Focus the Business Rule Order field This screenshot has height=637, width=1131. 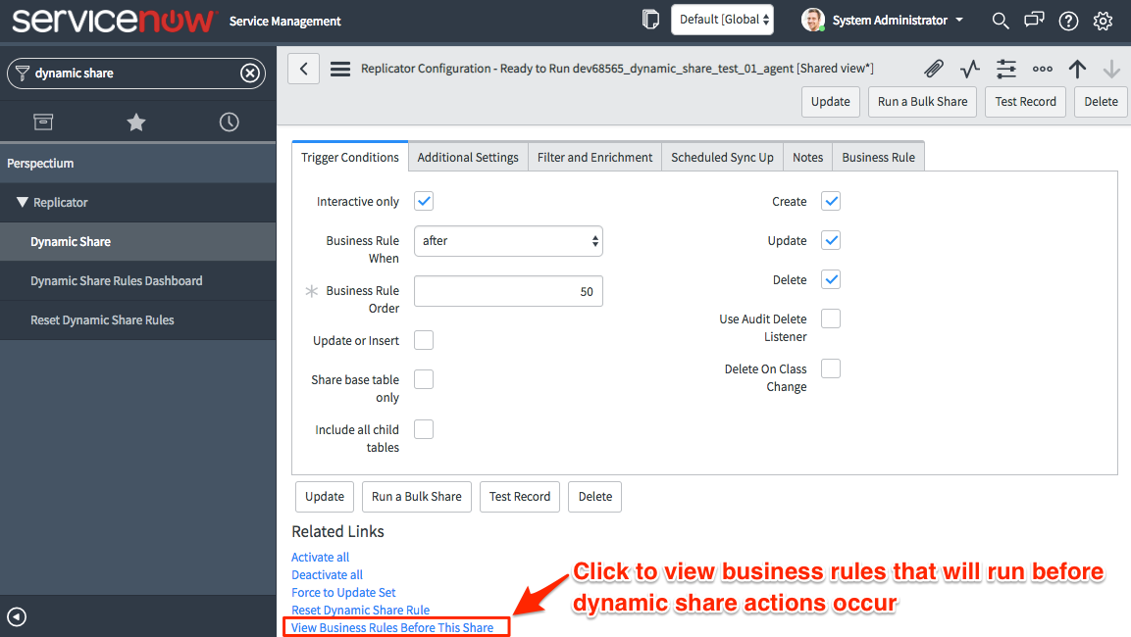[508, 291]
